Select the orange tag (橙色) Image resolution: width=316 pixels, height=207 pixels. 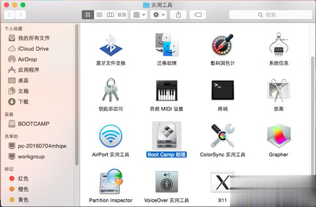click(x=19, y=189)
